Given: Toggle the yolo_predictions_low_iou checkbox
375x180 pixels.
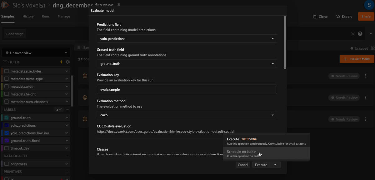Looking at the screenshot, I should [x=7, y=133].
